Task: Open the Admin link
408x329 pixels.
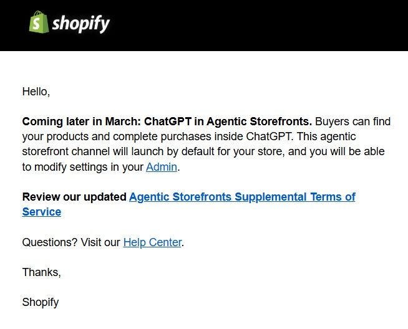Action: (162, 167)
